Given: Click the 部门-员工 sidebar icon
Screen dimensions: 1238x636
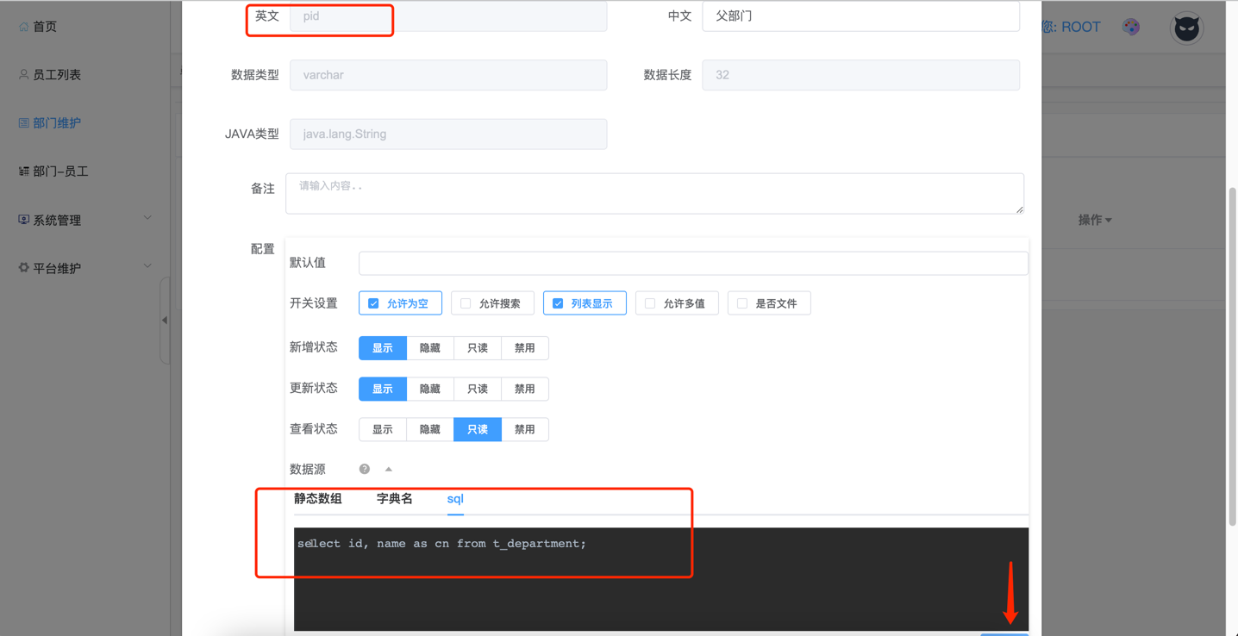Looking at the screenshot, I should click(x=23, y=171).
